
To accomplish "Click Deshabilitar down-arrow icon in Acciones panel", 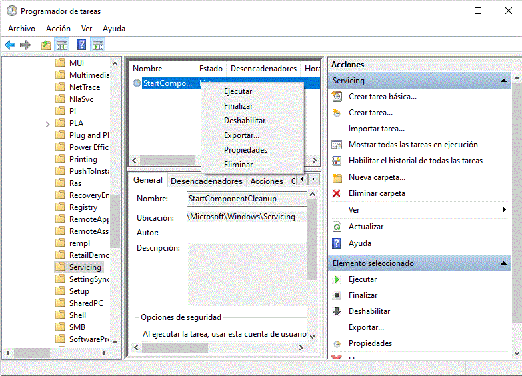I will coord(337,311).
